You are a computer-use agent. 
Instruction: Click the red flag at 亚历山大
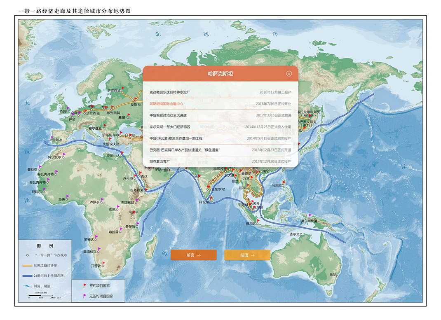tap(122, 153)
